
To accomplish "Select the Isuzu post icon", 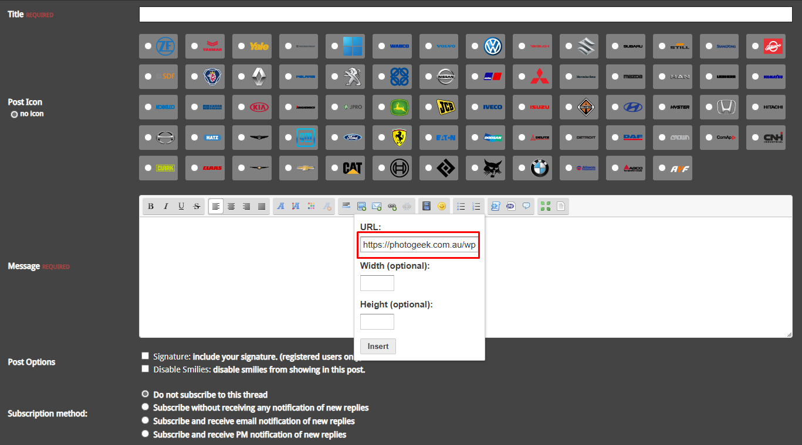I will point(522,107).
